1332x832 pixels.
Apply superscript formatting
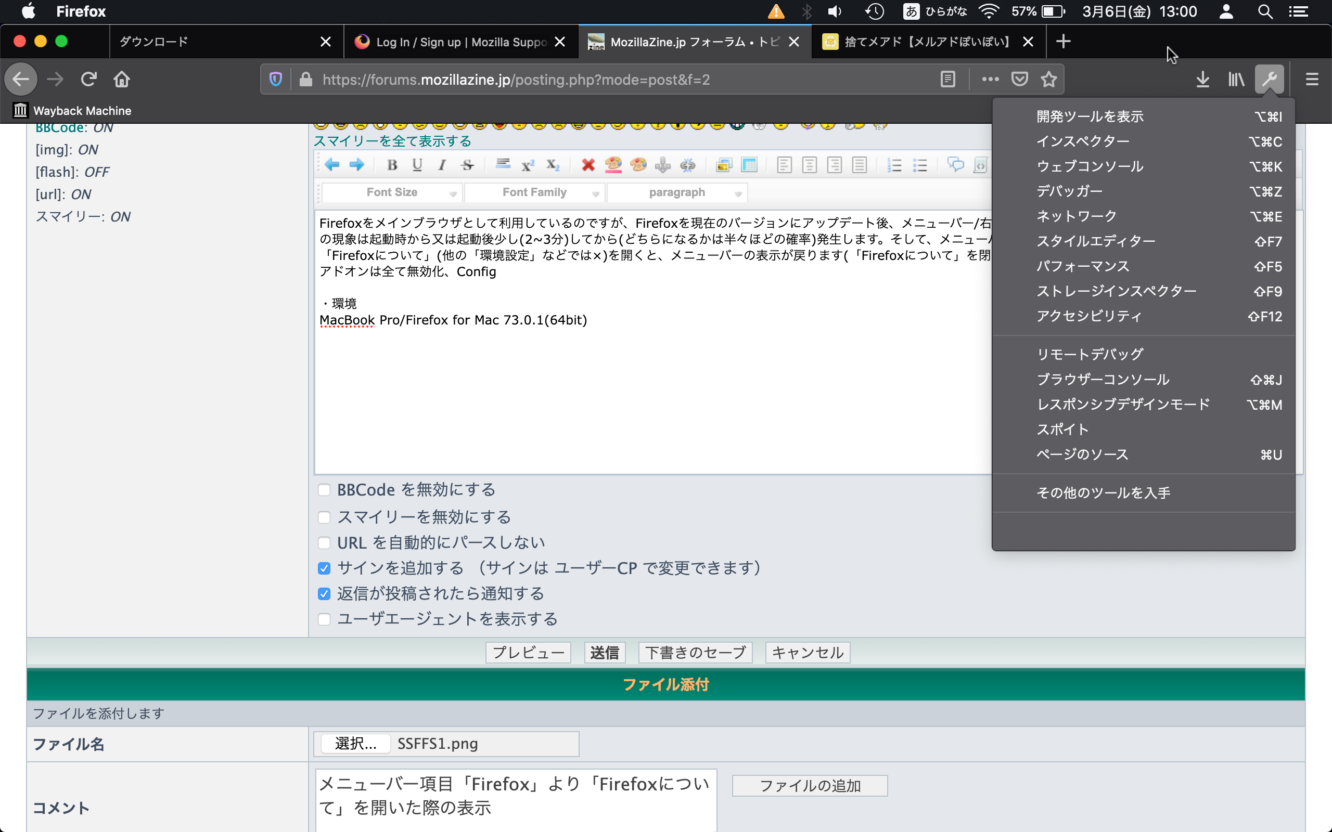point(527,165)
